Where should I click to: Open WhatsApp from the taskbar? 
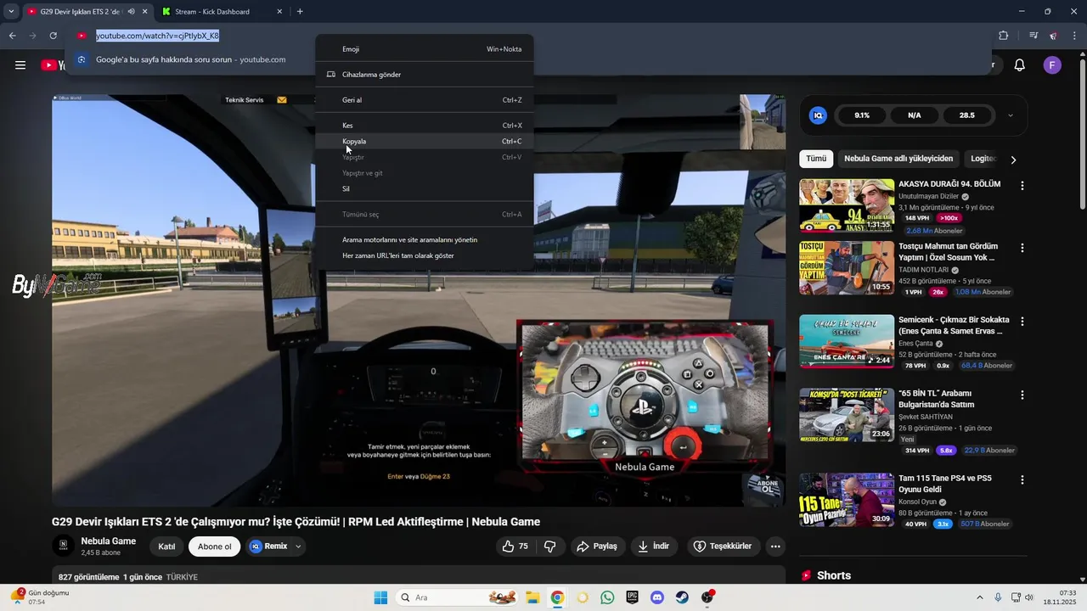pyautogui.click(x=607, y=597)
